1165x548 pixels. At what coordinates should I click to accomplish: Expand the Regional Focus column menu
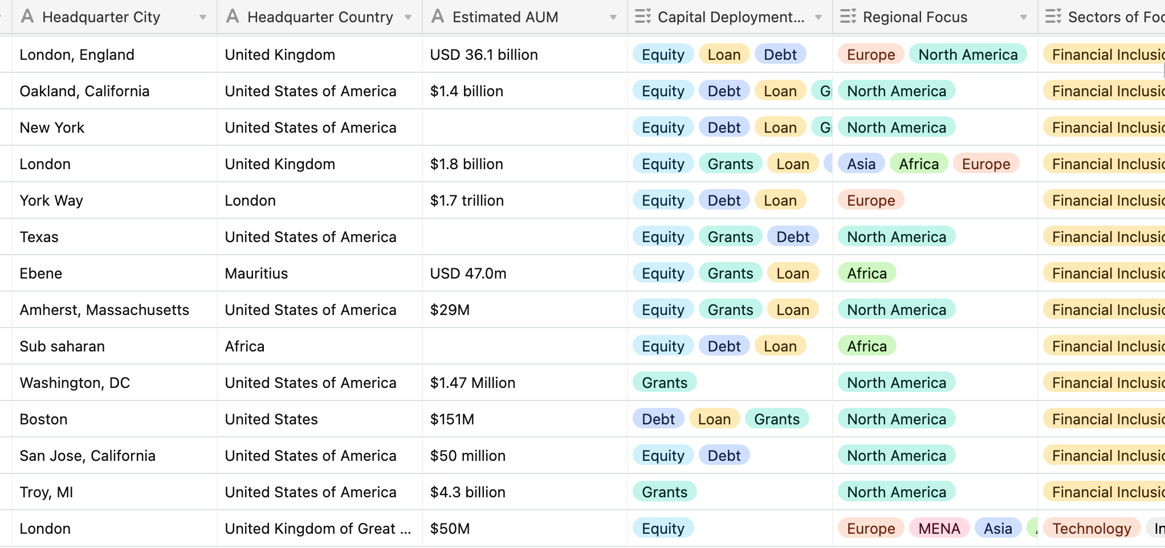click(1024, 17)
